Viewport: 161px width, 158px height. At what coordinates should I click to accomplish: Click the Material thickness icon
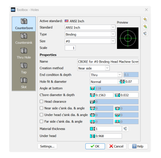click(x=92, y=129)
